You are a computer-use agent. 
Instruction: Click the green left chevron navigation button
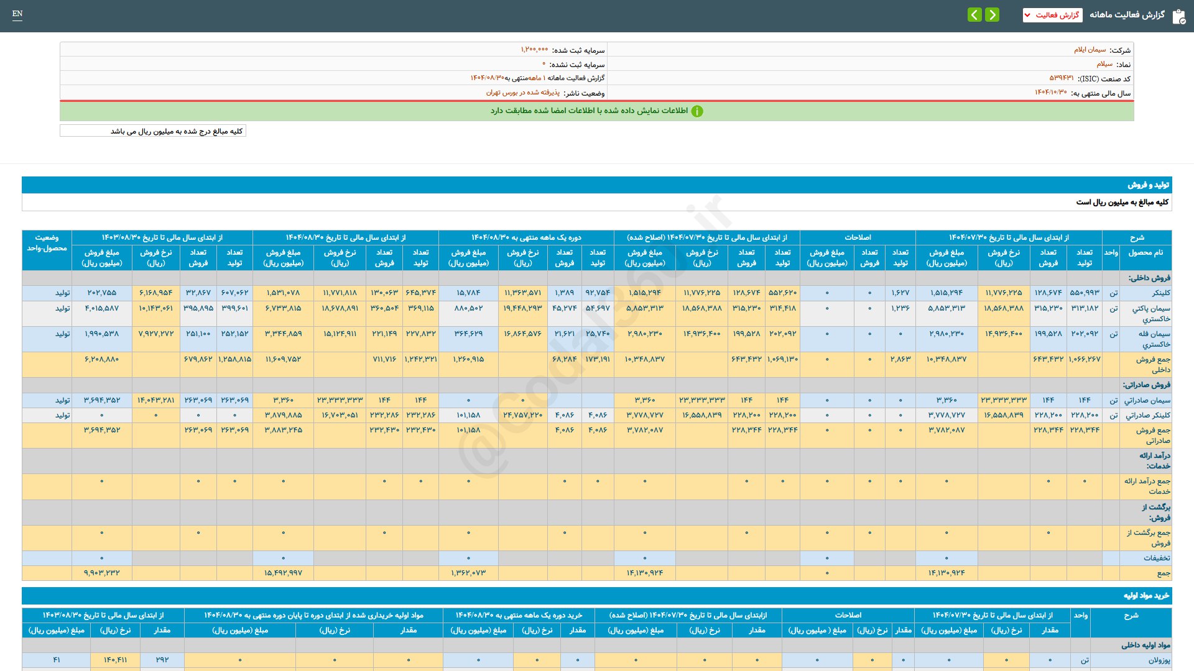click(974, 14)
